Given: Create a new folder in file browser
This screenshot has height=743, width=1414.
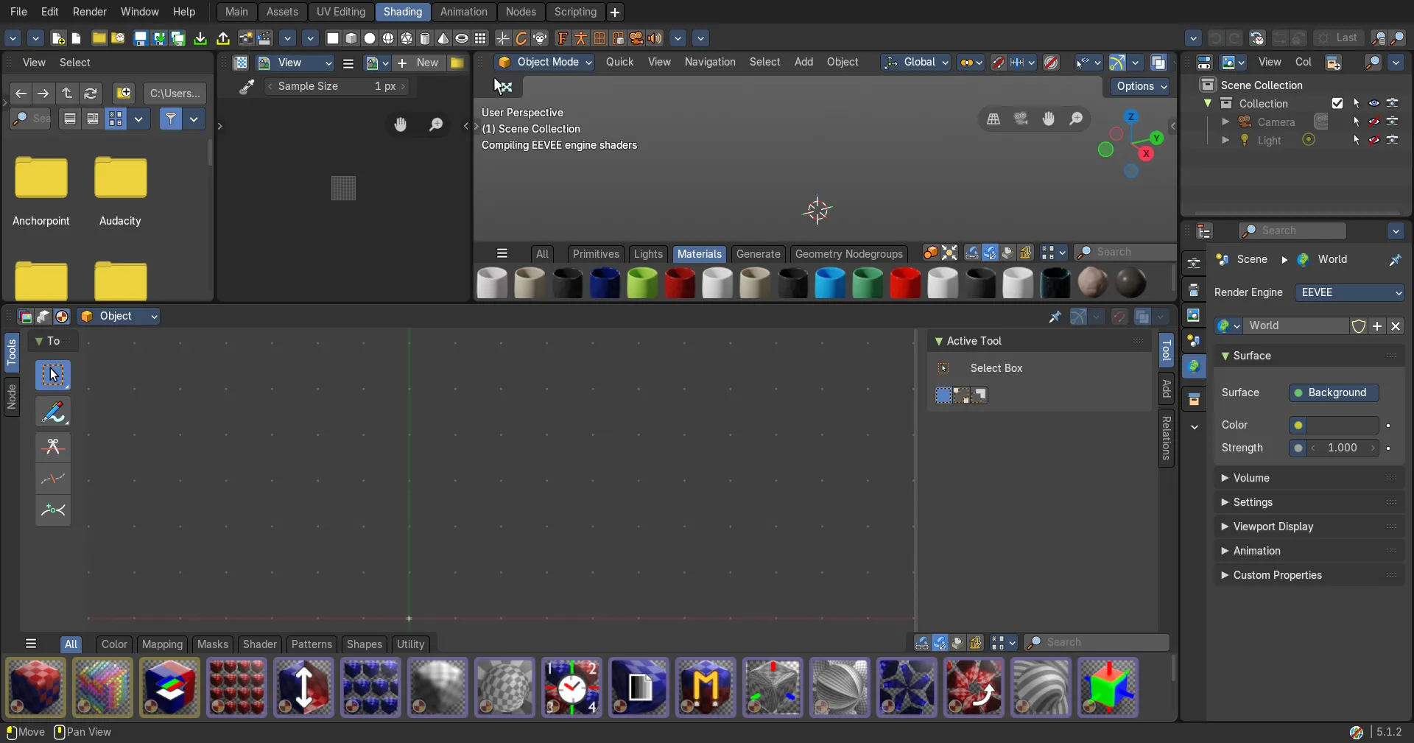Looking at the screenshot, I should coord(124,93).
